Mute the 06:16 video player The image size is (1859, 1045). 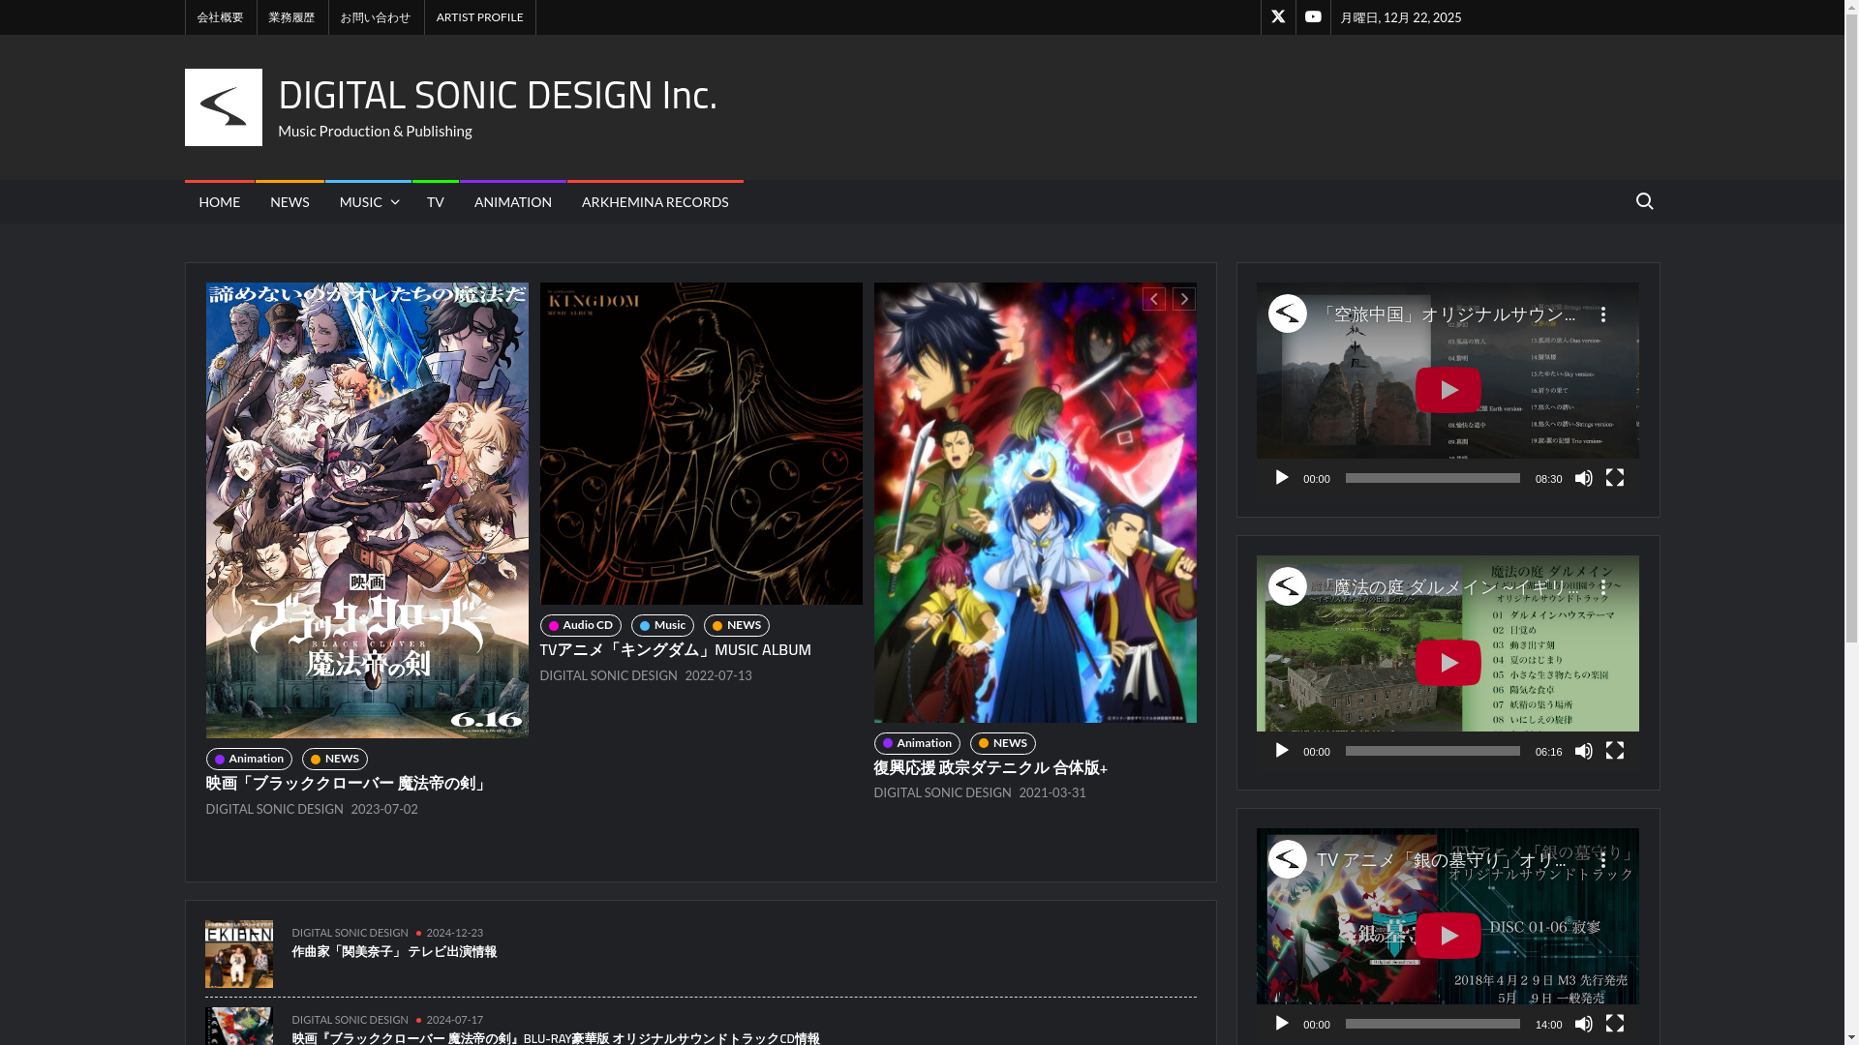click(1583, 751)
